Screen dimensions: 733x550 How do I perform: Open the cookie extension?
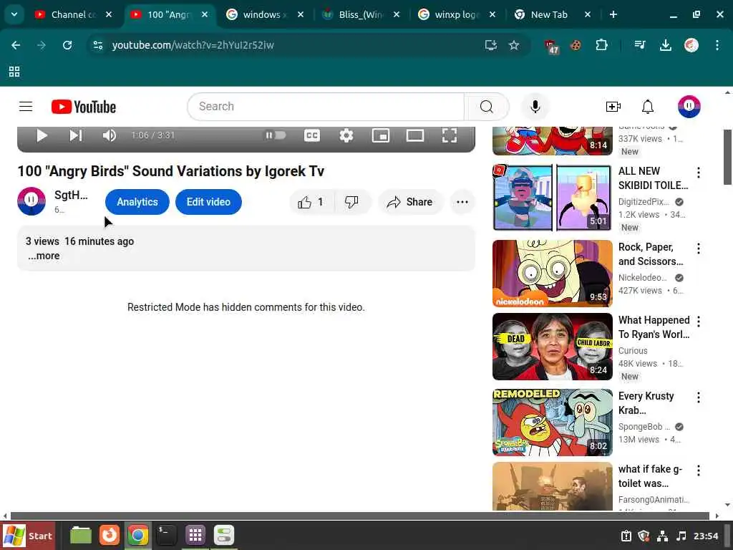tap(576, 45)
